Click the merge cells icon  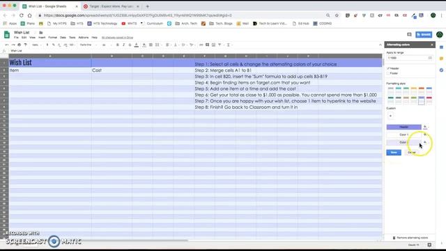click(157, 45)
